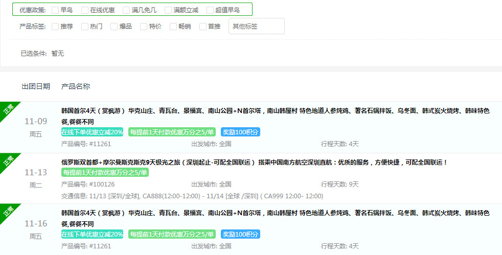The width and height of the screenshot is (502, 255).
Task: Click 每提前1天付款优惠 tag in 11-16 row
Action: 172,234
